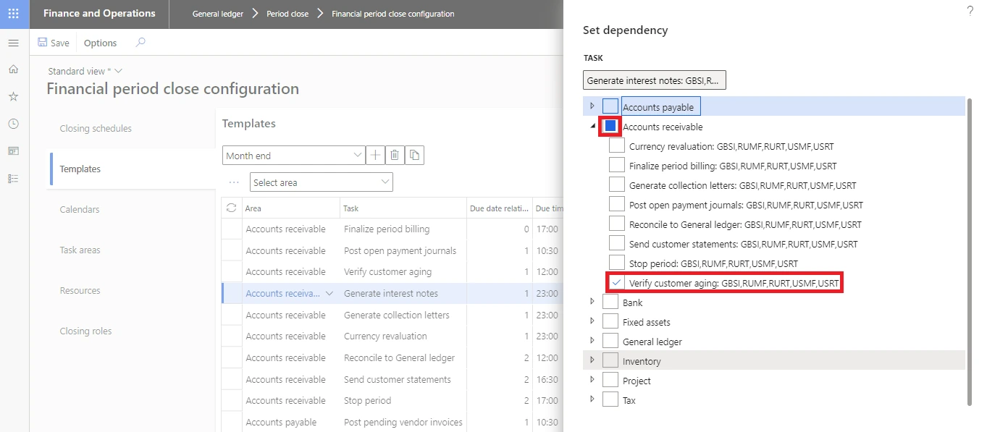The width and height of the screenshot is (987, 432).
Task: Check the Bank tree checkbox
Action: 610,302
